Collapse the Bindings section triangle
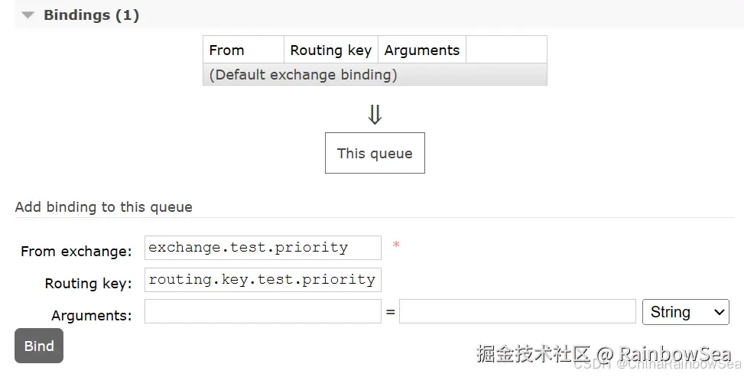The width and height of the screenshot is (744, 377). [x=28, y=15]
